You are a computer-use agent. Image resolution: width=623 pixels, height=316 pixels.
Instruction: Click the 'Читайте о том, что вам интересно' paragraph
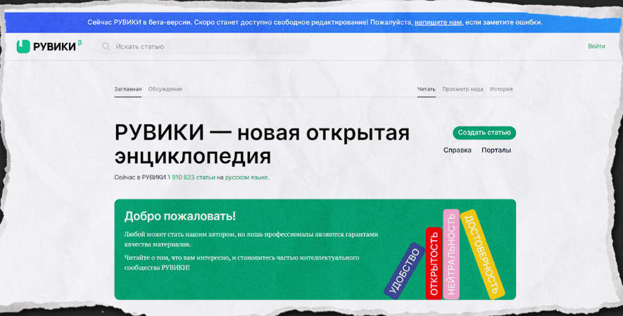[241, 263]
